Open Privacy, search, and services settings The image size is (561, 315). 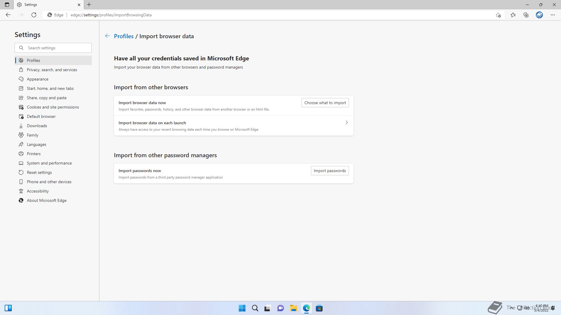[x=53, y=70]
